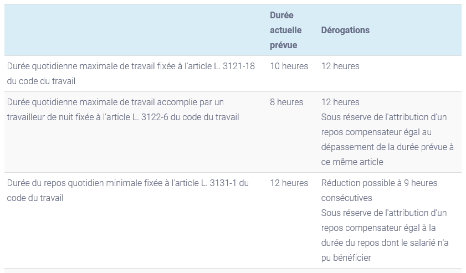The width and height of the screenshot is (466, 273).
Task: Click the "8 heures" current duration cell
Action: pos(286,102)
